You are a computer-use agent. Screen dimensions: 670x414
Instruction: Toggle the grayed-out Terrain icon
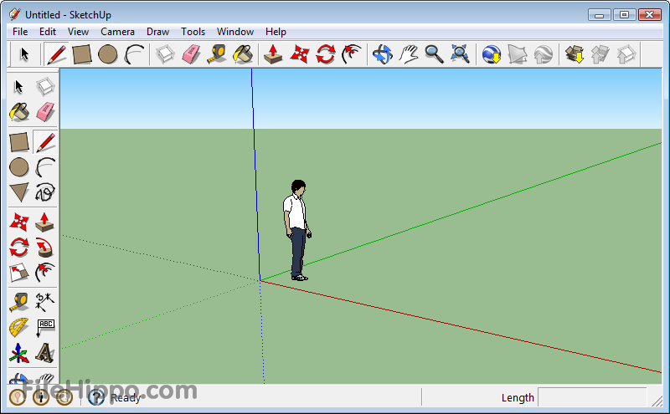[x=518, y=54]
